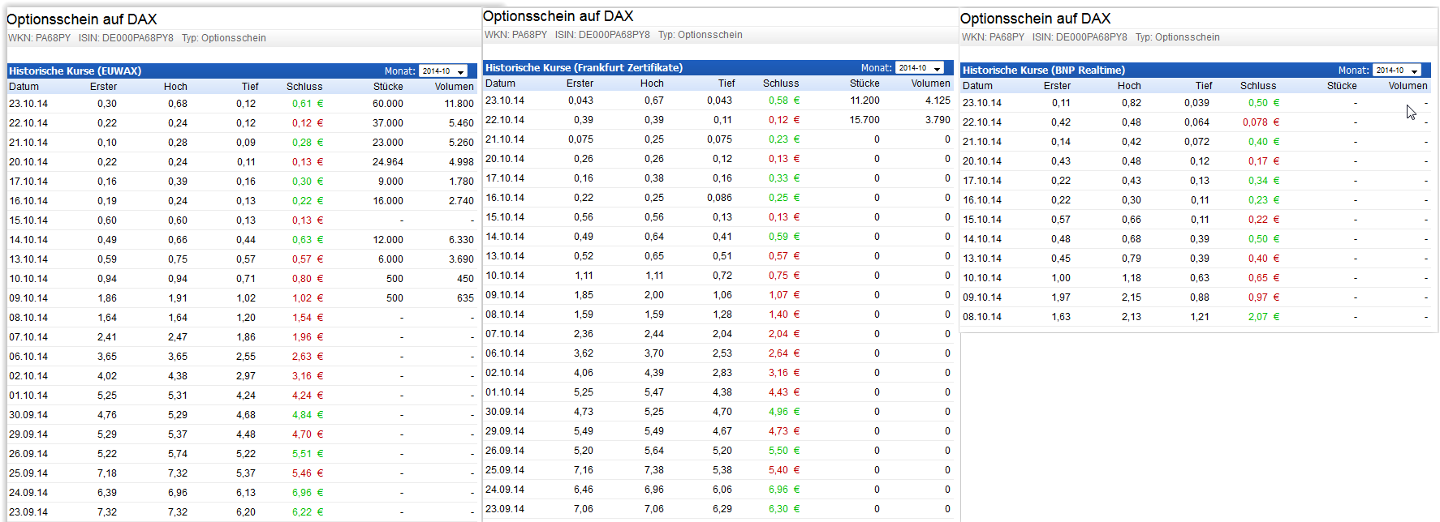Click the Volumen column header in EUWAX table

click(454, 87)
